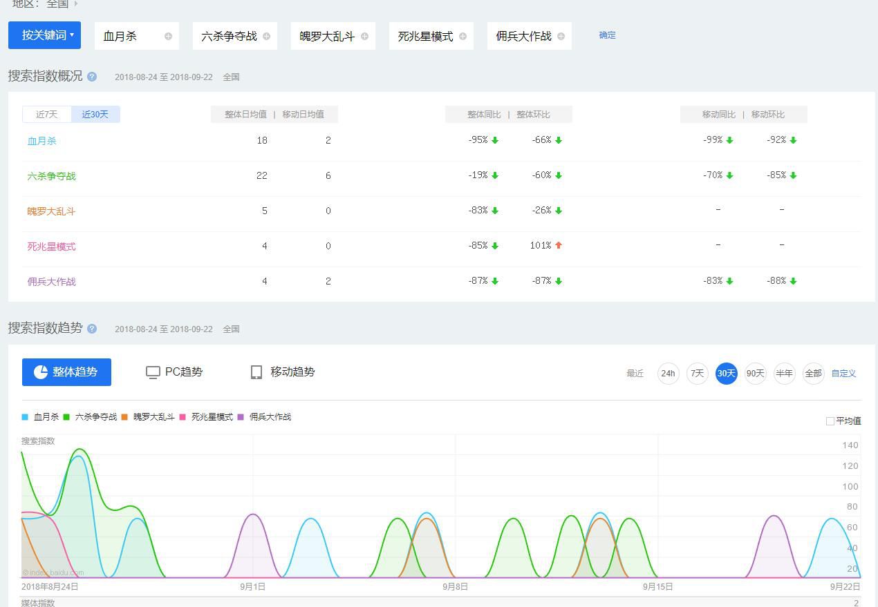Open the 血月杀 keyword link in the table
878x607 pixels.
point(42,141)
